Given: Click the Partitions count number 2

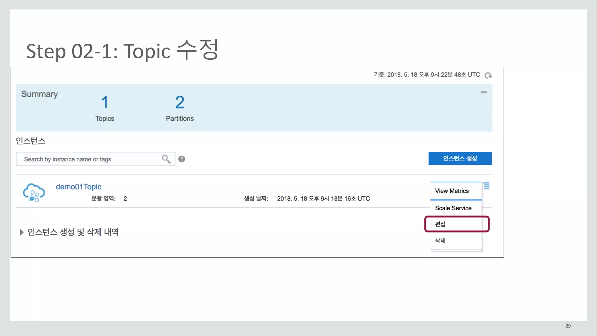Looking at the screenshot, I should [180, 102].
